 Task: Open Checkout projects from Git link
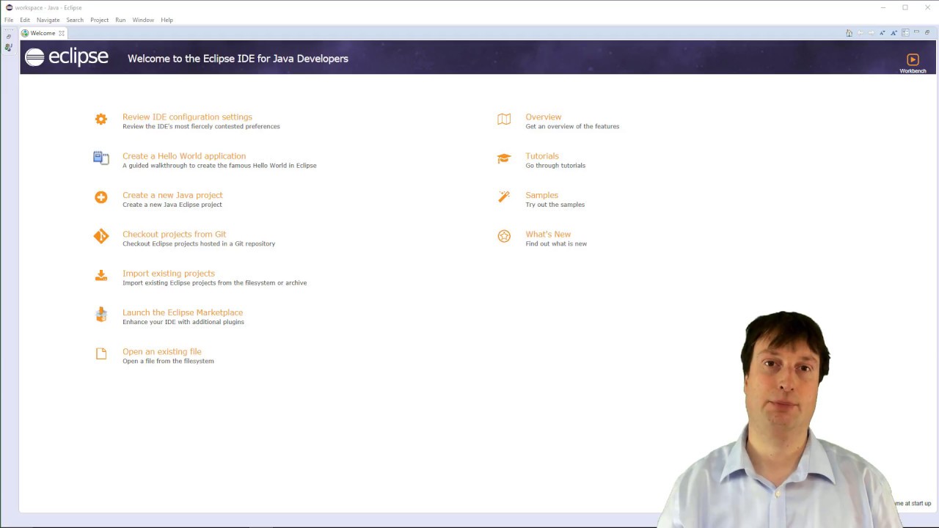(x=175, y=234)
